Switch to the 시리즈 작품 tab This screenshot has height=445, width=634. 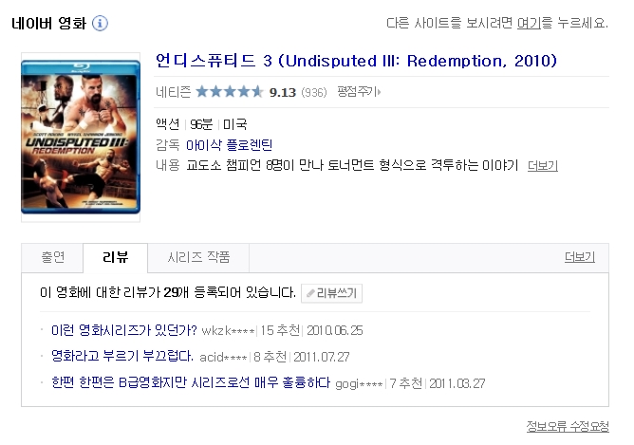pos(198,257)
